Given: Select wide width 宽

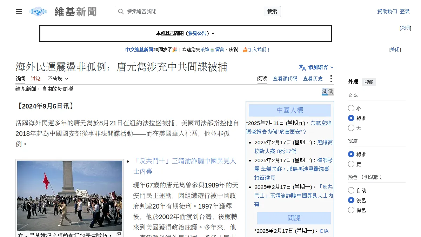Looking at the screenshot, I should (x=351, y=164).
